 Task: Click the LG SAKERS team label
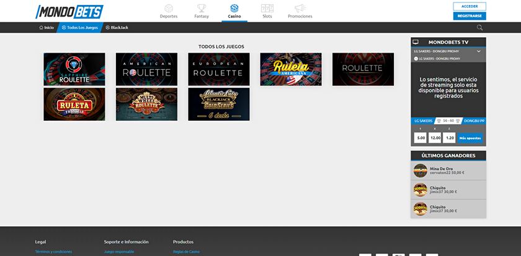coord(423,121)
